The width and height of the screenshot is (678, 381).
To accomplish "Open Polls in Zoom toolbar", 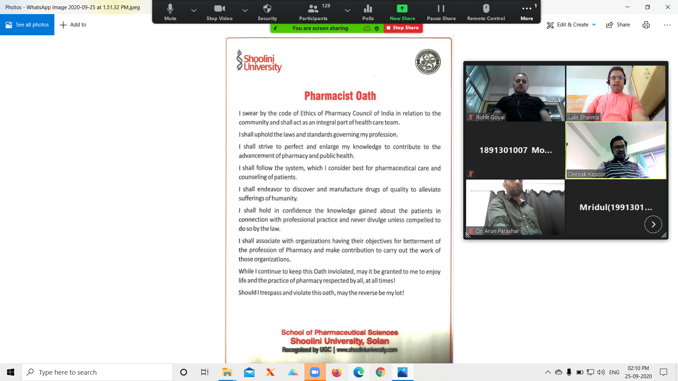I will [368, 12].
